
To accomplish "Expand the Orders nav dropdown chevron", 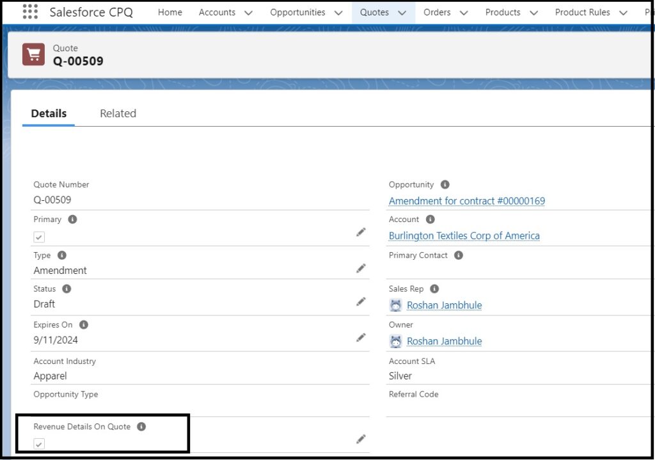I will click(x=464, y=13).
